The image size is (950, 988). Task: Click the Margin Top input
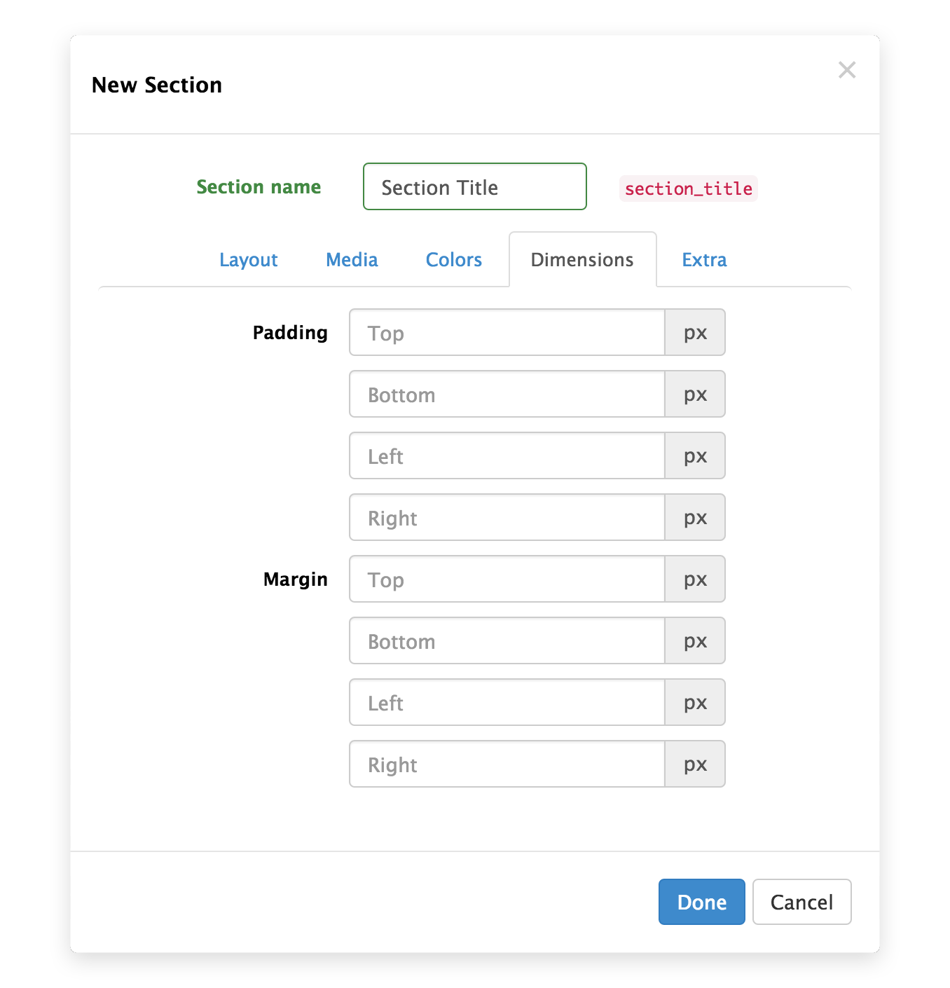pyautogui.click(x=507, y=579)
